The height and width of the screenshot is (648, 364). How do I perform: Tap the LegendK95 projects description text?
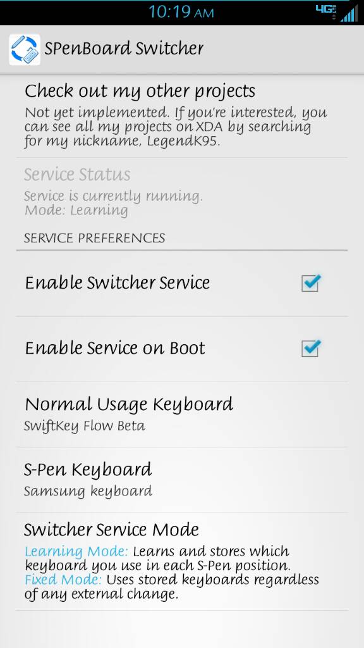coord(176,127)
